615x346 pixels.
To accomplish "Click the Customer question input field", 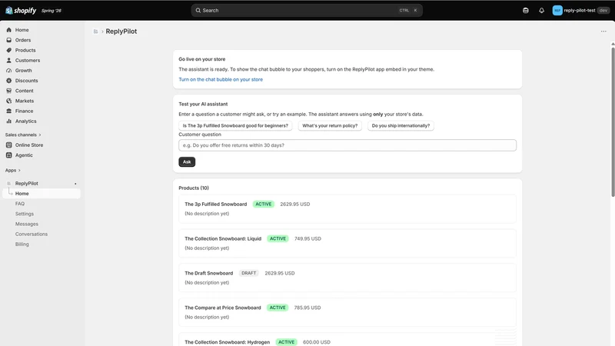I will pyautogui.click(x=347, y=145).
